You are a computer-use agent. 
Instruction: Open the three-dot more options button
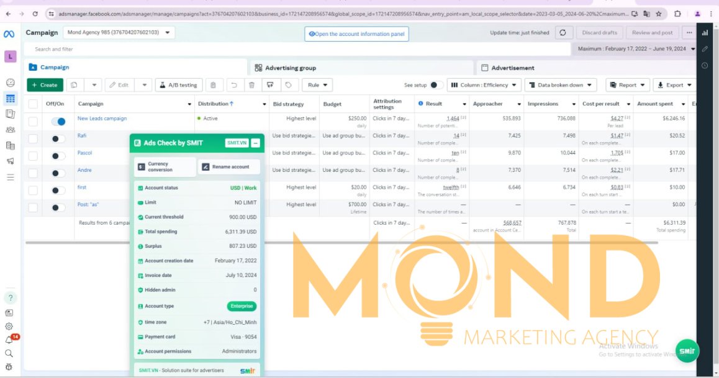coord(689,32)
